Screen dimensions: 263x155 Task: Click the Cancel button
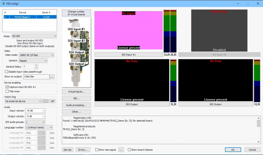click(252, 150)
